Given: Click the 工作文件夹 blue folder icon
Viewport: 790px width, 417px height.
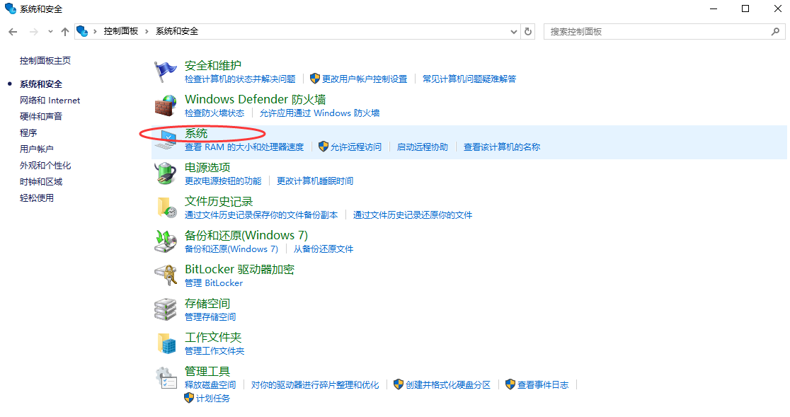Looking at the screenshot, I should click(164, 343).
